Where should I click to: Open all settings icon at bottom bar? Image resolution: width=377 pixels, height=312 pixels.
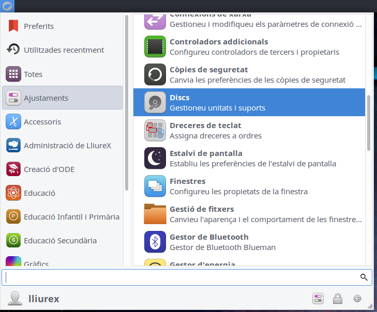318,298
